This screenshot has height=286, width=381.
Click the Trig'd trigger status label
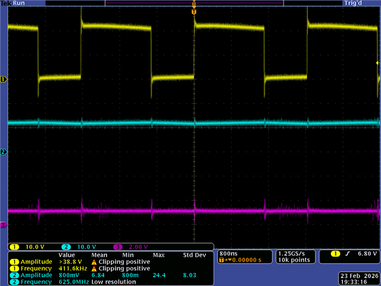pos(353,3)
